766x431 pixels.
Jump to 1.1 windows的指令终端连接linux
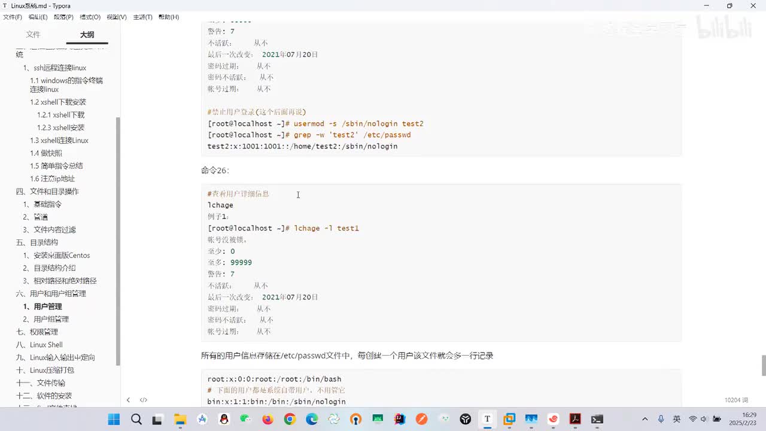(66, 85)
